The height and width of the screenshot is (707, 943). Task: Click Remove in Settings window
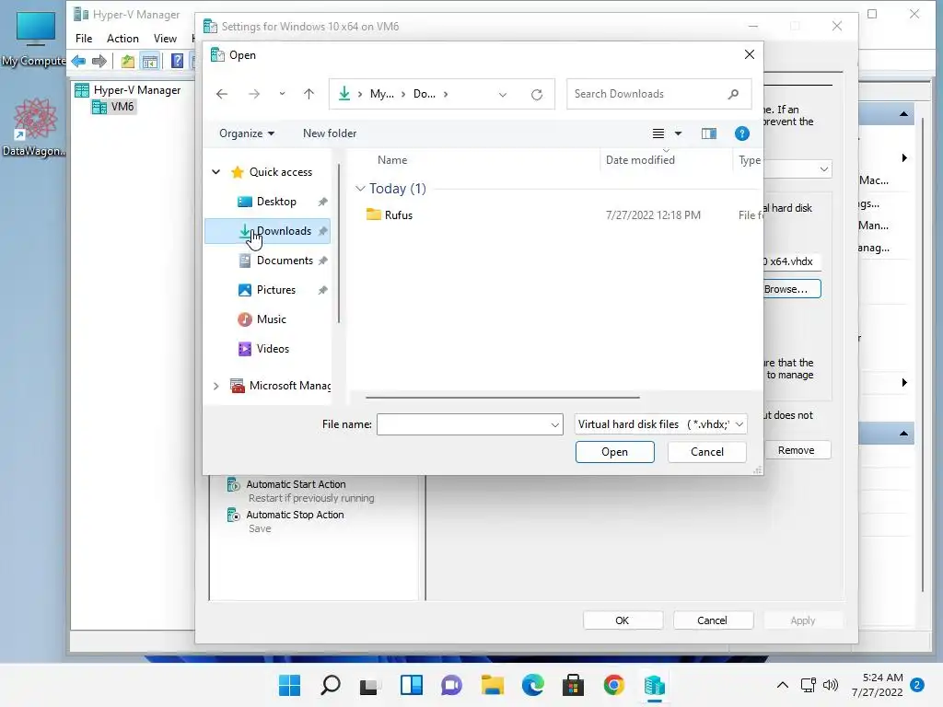(x=797, y=450)
